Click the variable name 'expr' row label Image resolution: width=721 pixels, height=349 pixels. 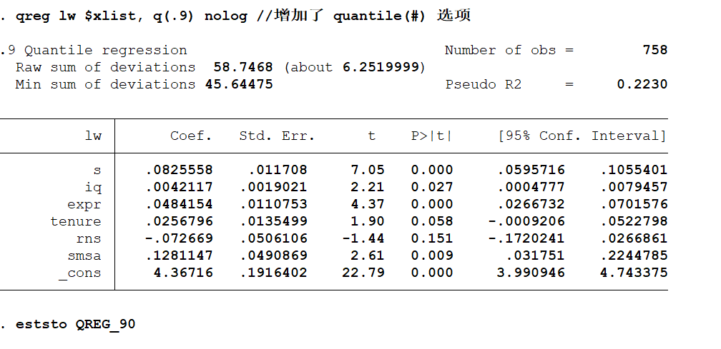(84, 205)
